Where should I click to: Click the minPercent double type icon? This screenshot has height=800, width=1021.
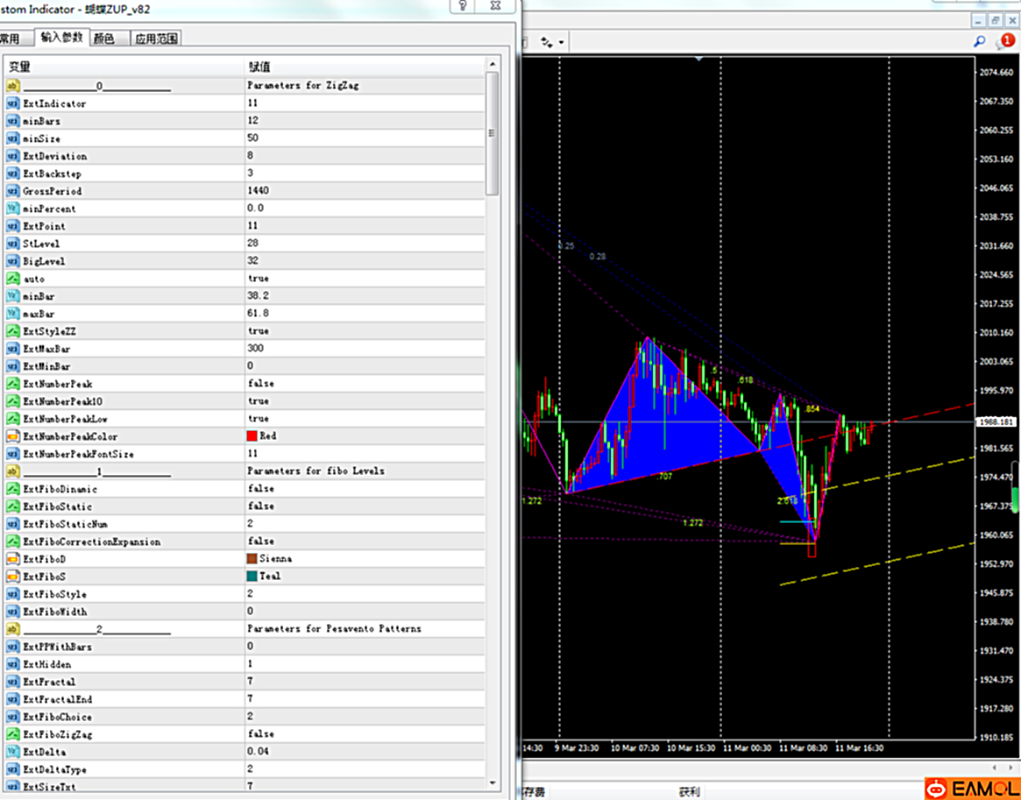coord(12,209)
